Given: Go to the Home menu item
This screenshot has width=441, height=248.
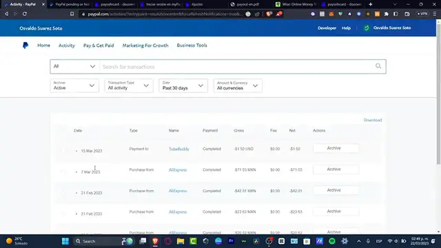Looking at the screenshot, I should (43, 45).
